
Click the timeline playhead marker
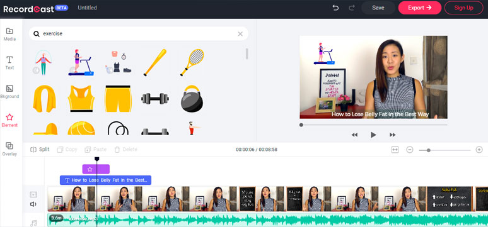tap(97, 159)
